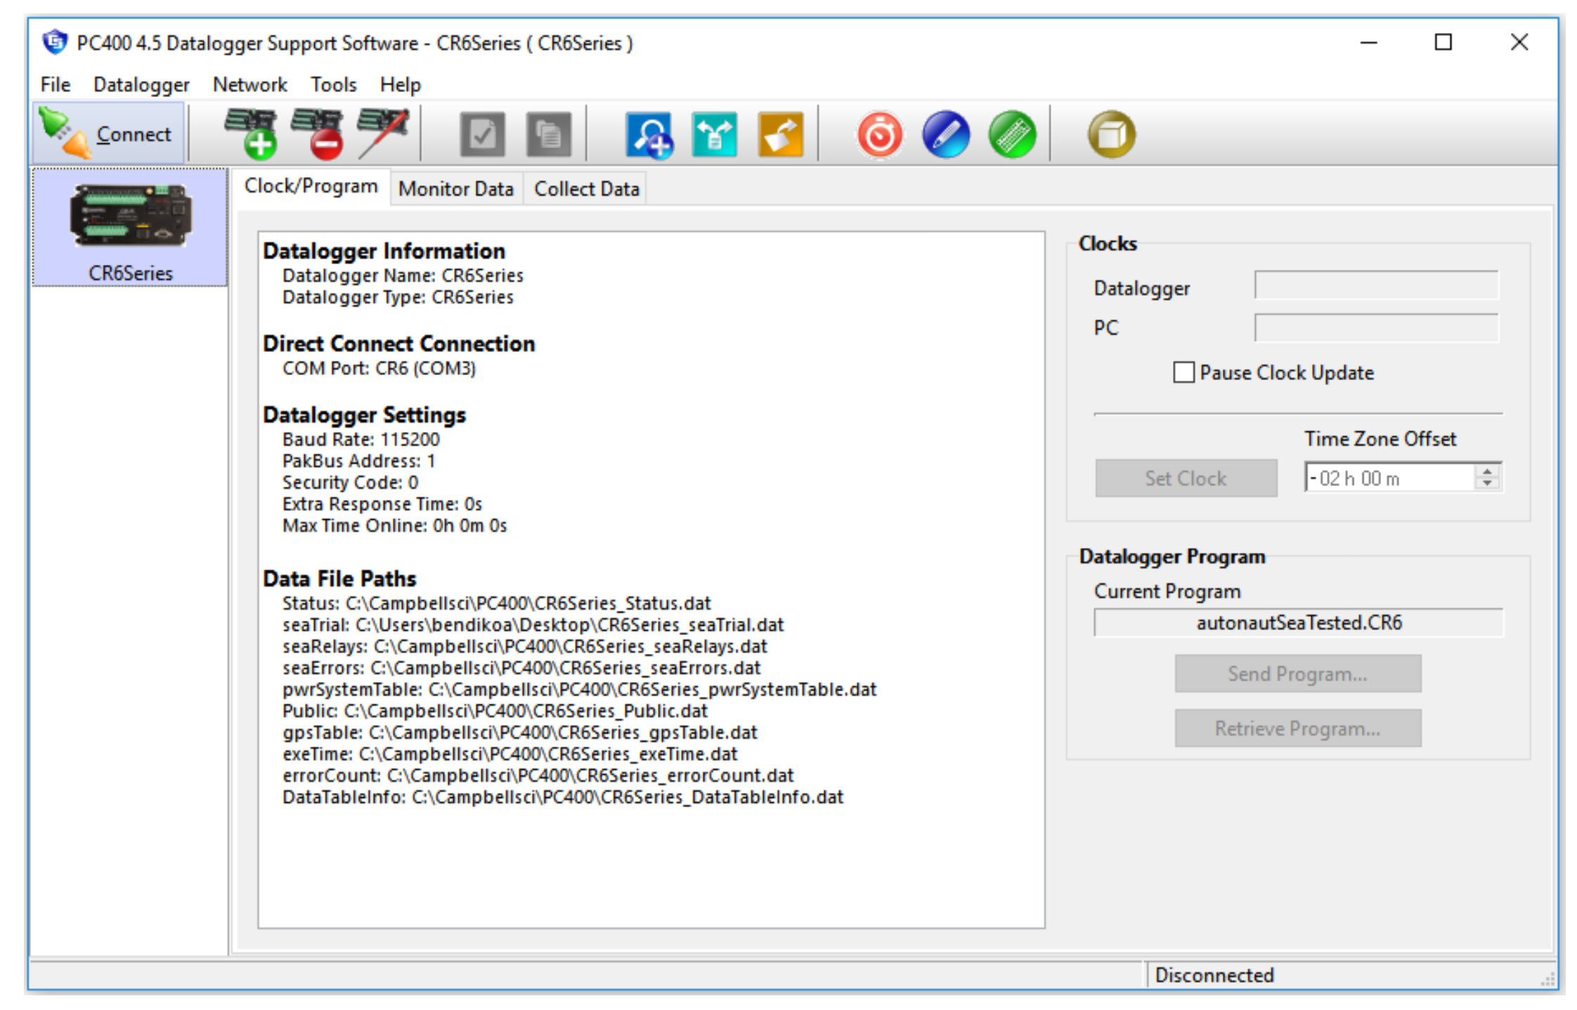This screenshot has width=1577, height=1010.
Task: Launch Short Cut red stopwatch icon
Action: pos(879,135)
